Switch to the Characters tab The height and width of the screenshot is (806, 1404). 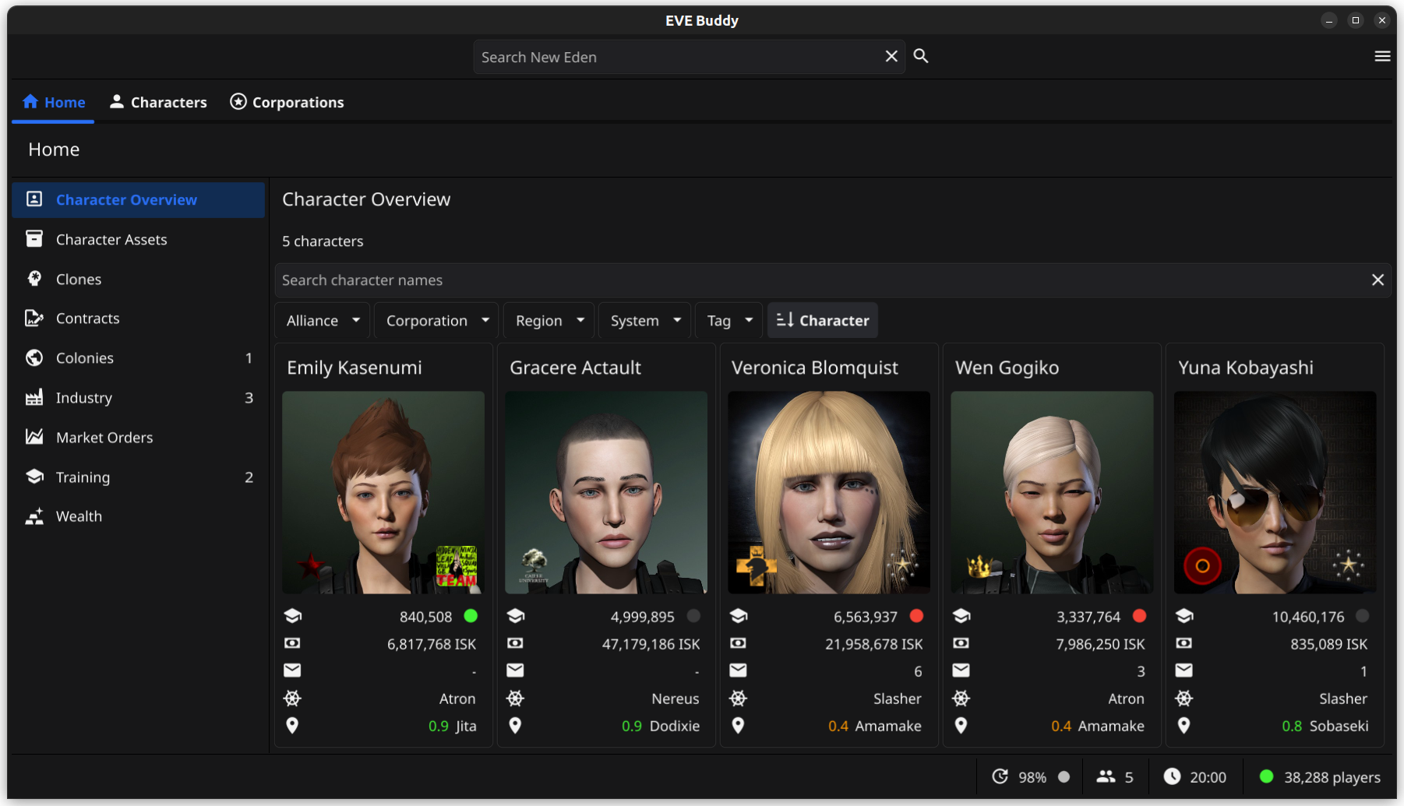tap(158, 102)
